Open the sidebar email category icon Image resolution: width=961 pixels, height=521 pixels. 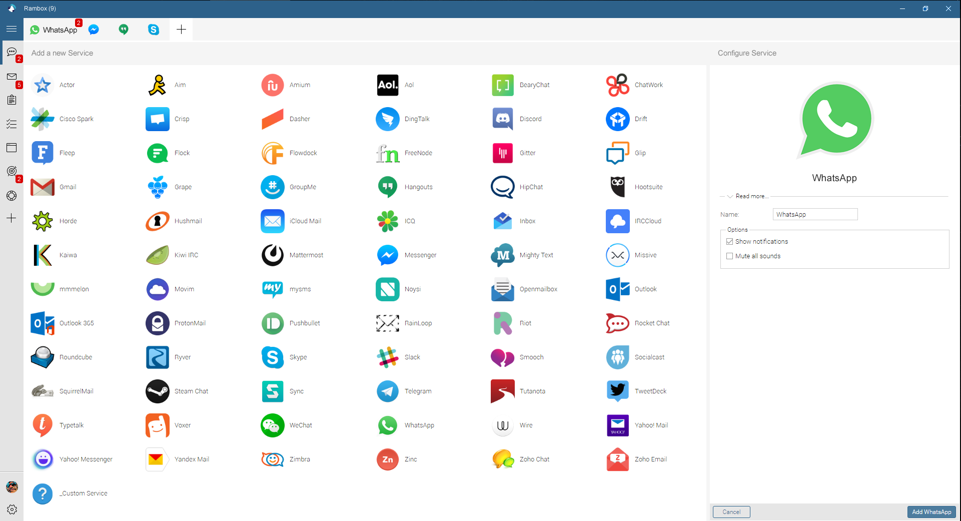click(x=12, y=77)
